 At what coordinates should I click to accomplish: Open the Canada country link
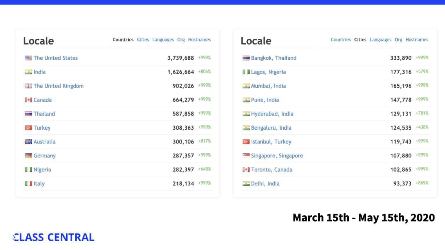tap(43, 100)
